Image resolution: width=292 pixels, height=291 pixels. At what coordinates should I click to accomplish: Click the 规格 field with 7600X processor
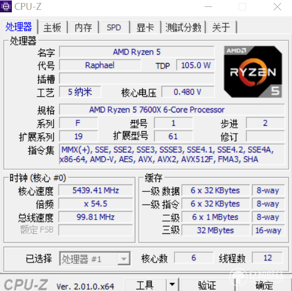(172, 109)
